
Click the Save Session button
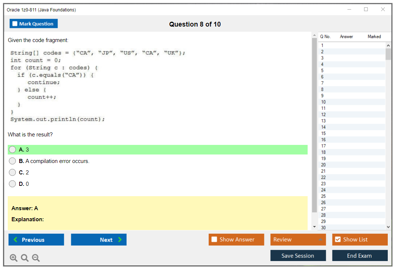298,255
